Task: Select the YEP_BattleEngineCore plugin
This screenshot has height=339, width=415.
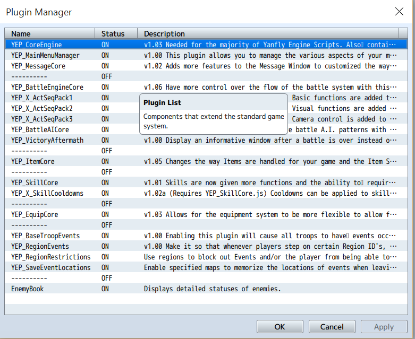Action: coord(47,87)
